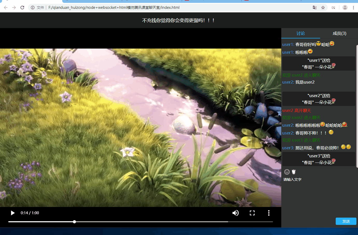Image resolution: width=358 pixels, height=235 pixels.
Task: Click the video time display 0:14 / 1:00
Action: [30, 213]
